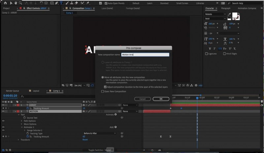Click the Search Help field
264x153 pixels.
(245, 3)
